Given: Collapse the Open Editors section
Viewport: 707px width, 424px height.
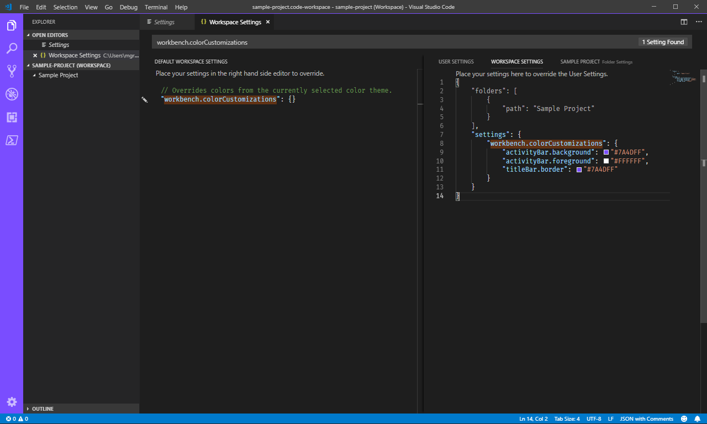Looking at the screenshot, I should 81,35.
